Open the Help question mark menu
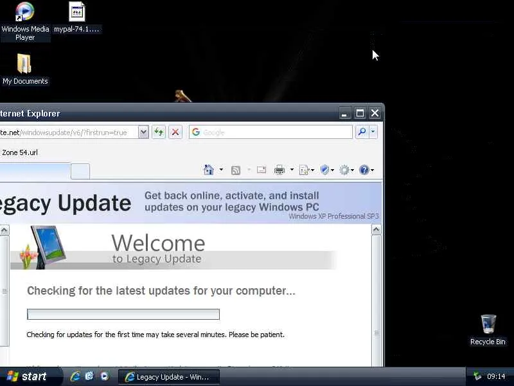Image resolution: width=514 pixels, height=386 pixels. (364, 170)
